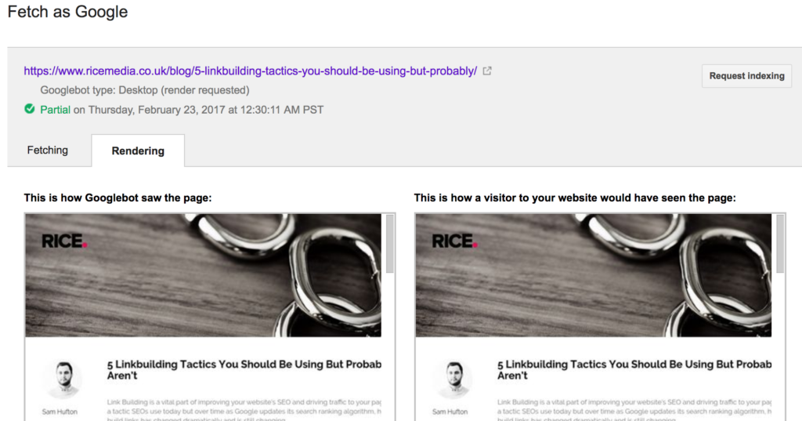Click the Fetch as Google page title
Screen dimensions: 802x421
[67, 11]
